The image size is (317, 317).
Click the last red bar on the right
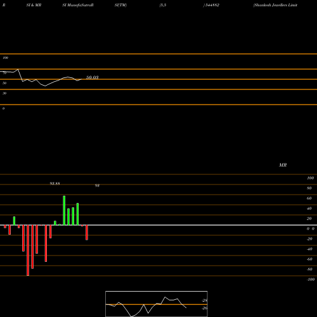pos(87,233)
